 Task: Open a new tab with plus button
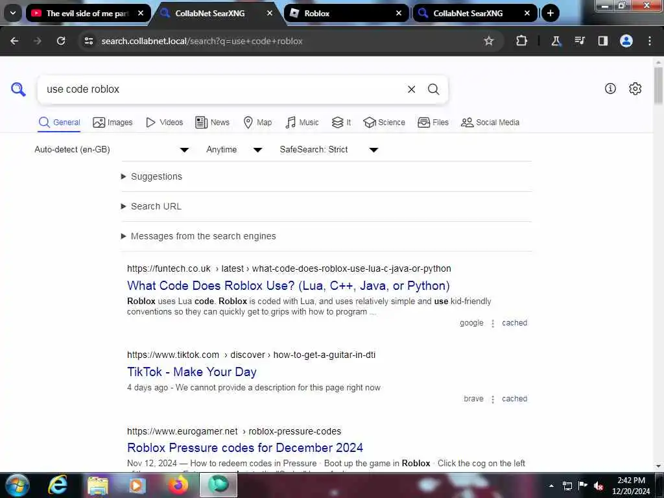pyautogui.click(x=550, y=13)
